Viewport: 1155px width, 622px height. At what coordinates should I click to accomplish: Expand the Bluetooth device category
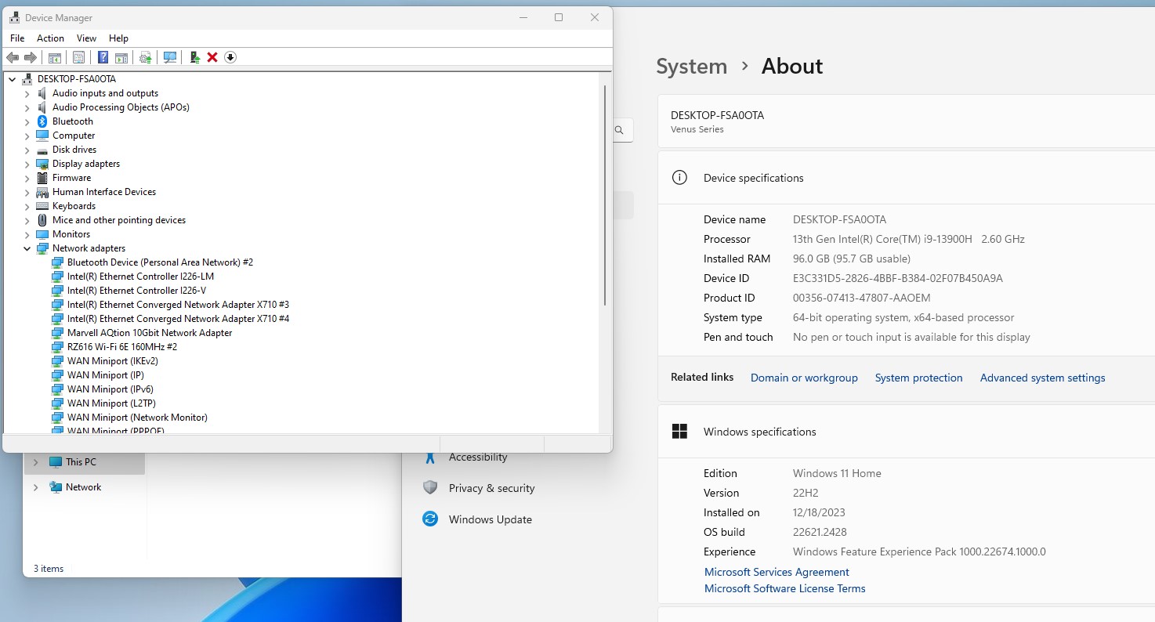pyautogui.click(x=27, y=121)
